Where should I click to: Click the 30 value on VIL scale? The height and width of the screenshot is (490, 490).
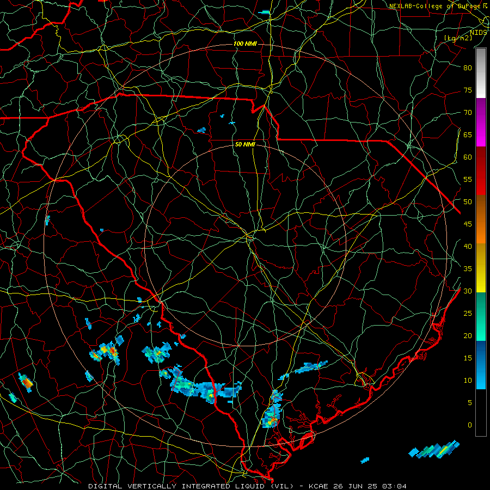pyautogui.click(x=468, y=291)
